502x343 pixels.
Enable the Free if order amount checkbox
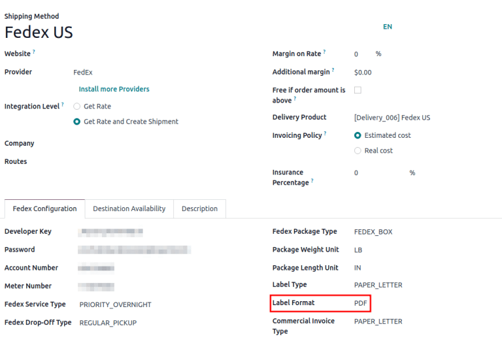coord(358,90)
